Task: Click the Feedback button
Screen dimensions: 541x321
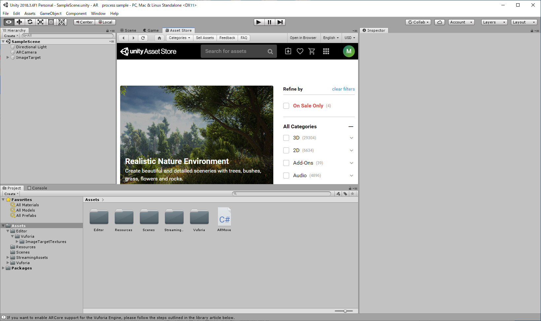Action: 227,38
